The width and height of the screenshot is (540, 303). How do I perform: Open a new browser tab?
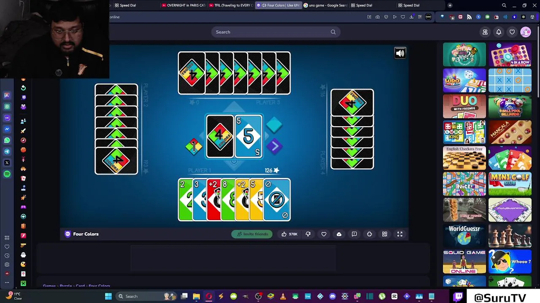450,5
